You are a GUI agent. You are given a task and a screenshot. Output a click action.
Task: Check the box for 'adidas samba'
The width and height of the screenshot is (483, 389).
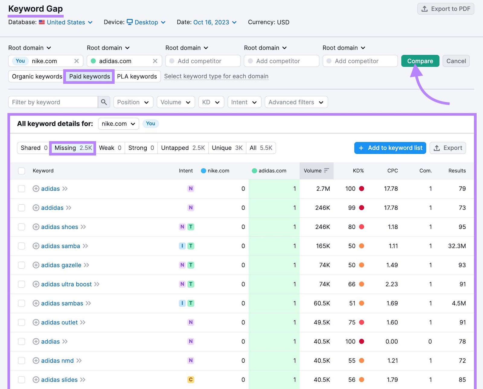point(21,246)
